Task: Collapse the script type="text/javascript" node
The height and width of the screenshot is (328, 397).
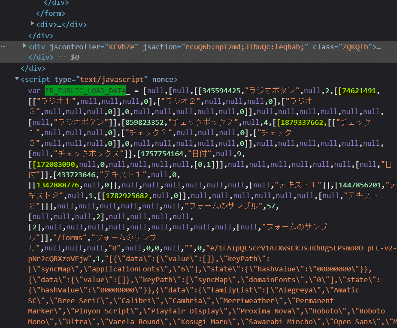Action: click(17, 78)
